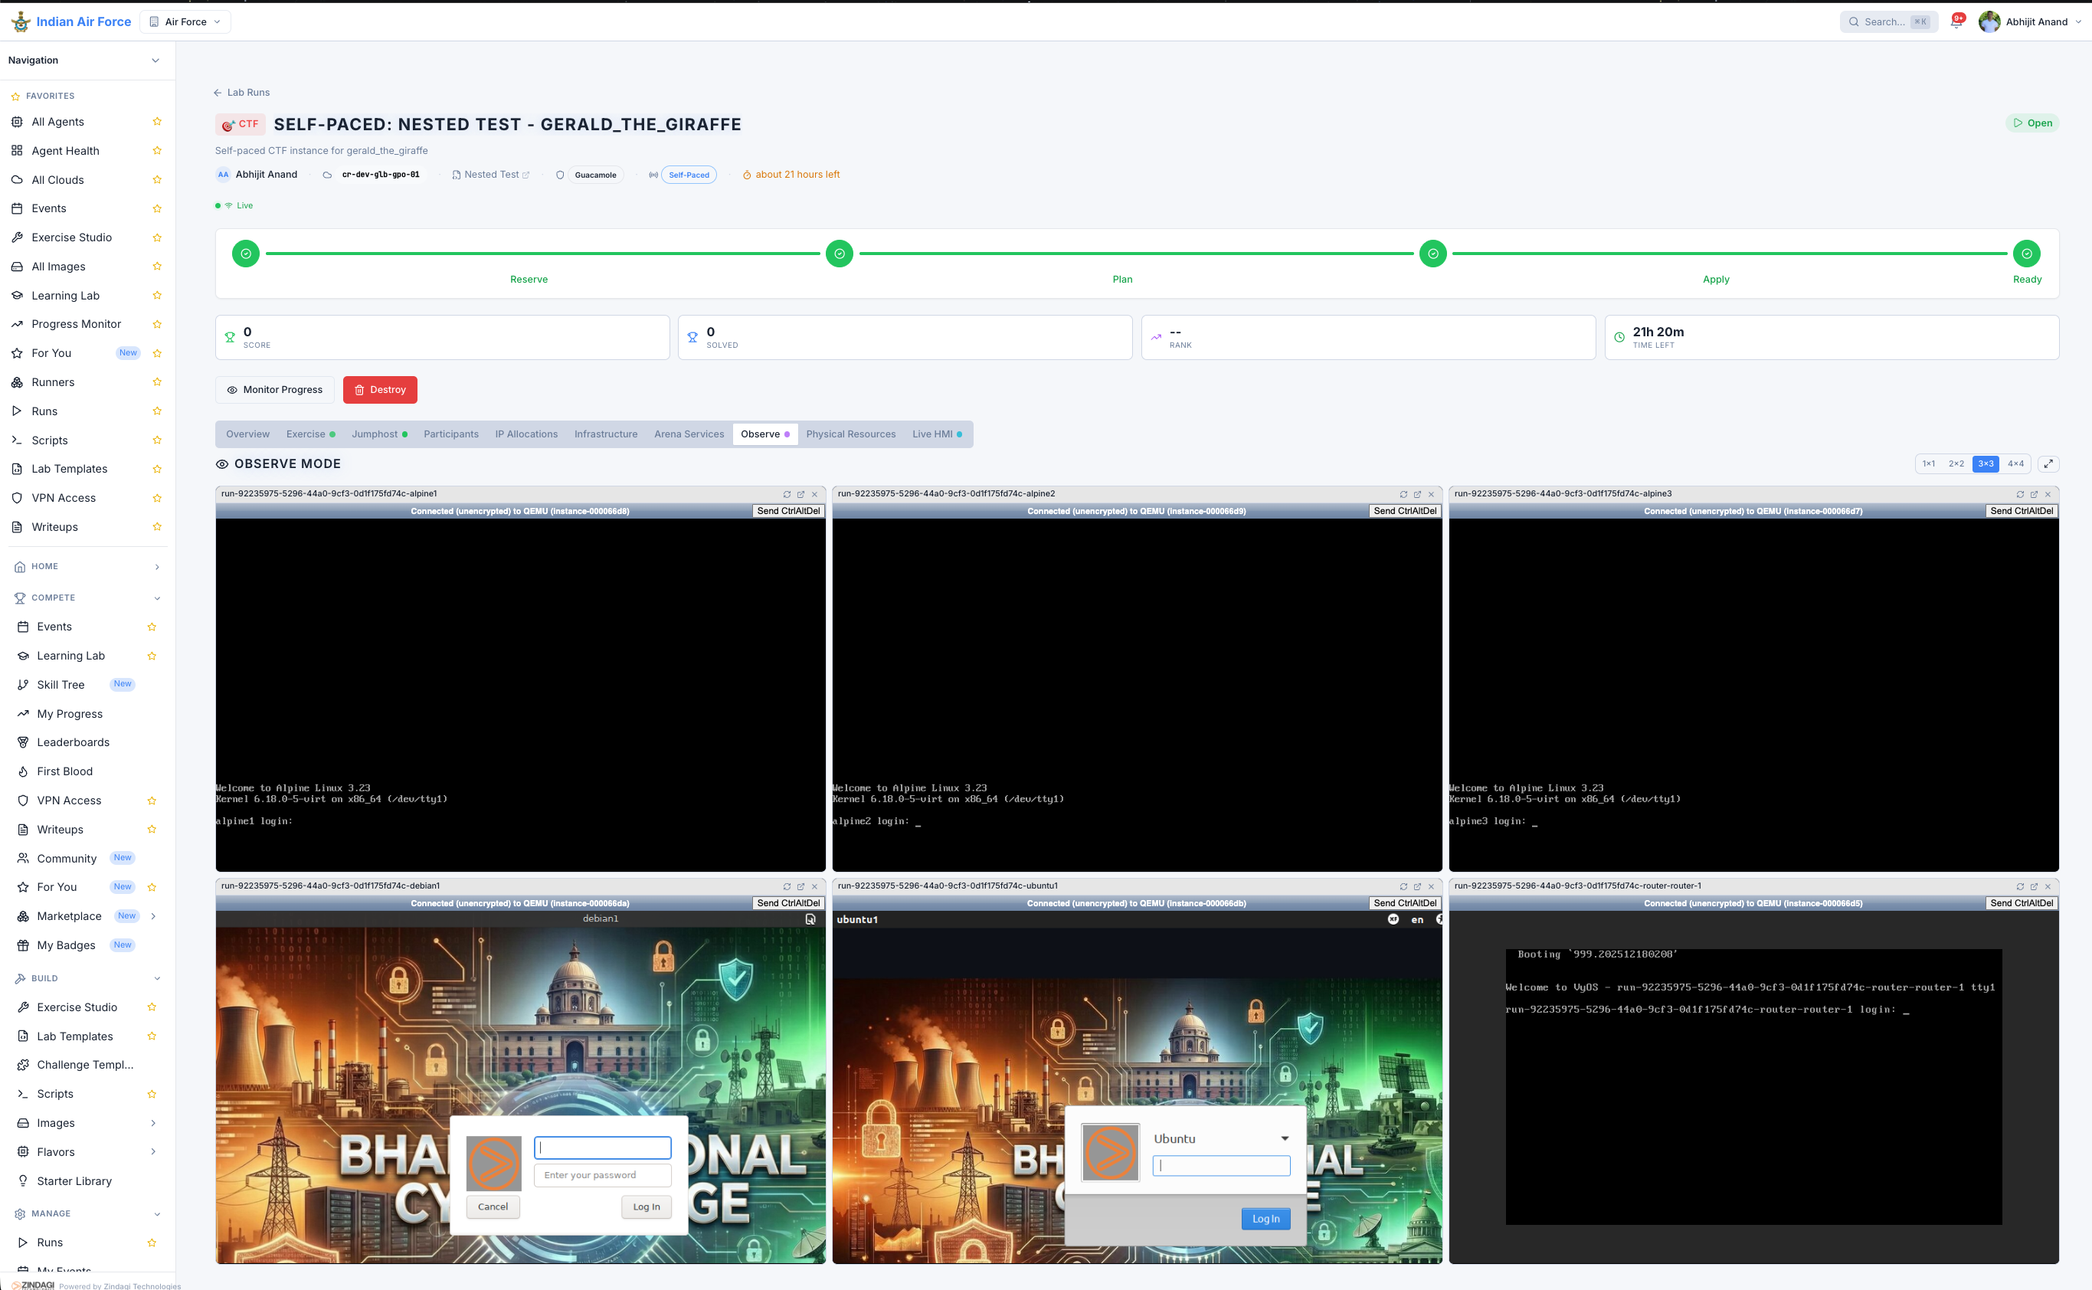Image resolution: width=2092 pixels, height=1290 pixels.
Task: Refresh the alpine1 console panel
Action: pyautogui.click(x=787, y=494)
